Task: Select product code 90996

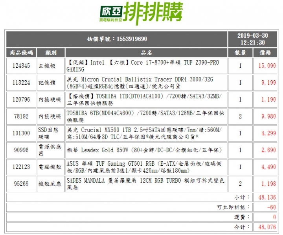Action: (21, 150)
